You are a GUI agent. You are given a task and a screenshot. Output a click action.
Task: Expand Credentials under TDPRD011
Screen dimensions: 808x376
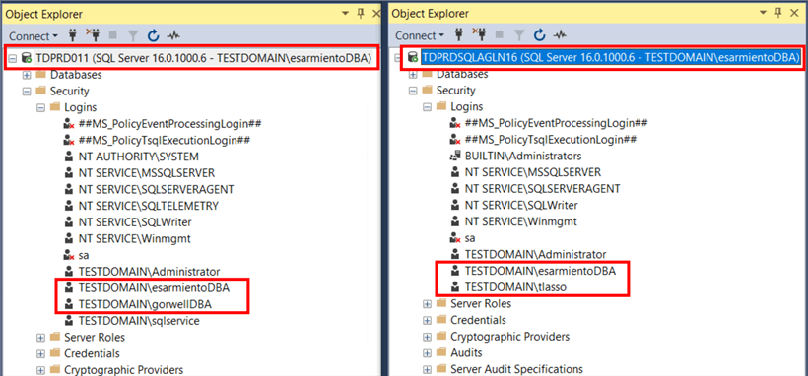40,353
